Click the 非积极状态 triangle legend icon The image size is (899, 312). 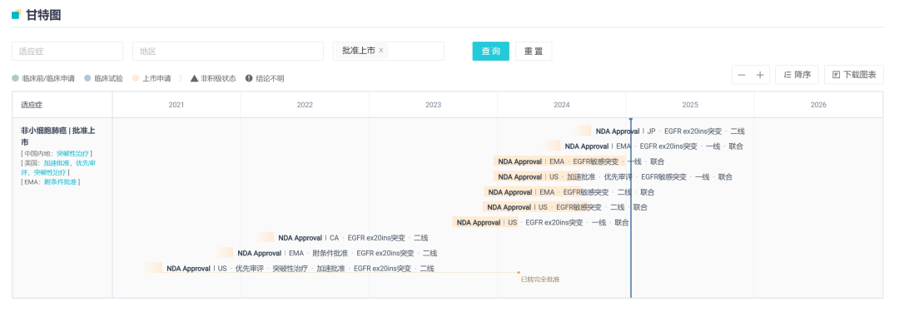194,78
